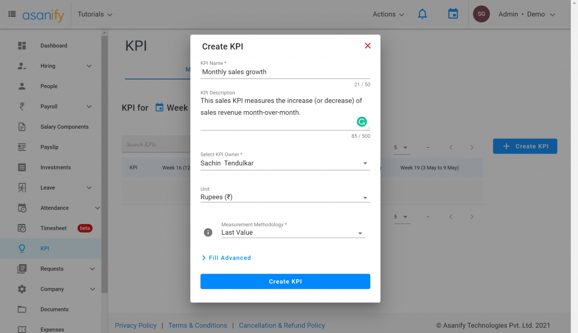This screenshot has width=578, height=333.
Task: Expand the Fill Advanced section
Action: (226, 257)
